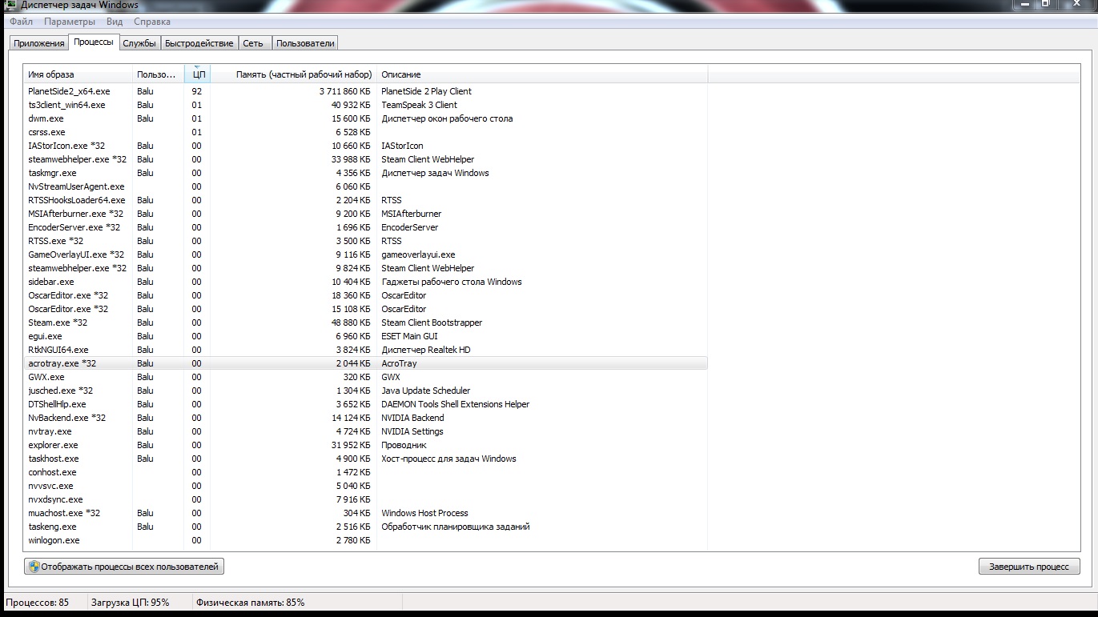Switch to the Сеть tab
Viewport: 1098px width, 617px height.
pos(253,43)
